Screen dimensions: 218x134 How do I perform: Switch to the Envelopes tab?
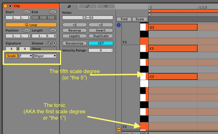click(87, 6)
